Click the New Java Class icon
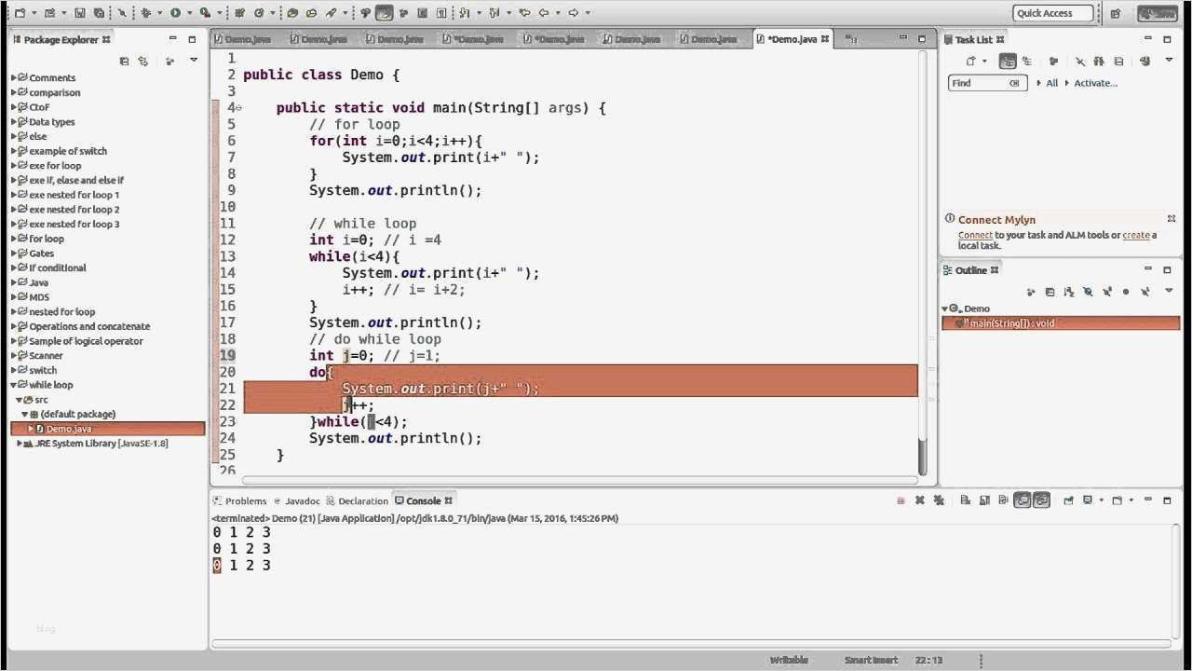This screenshot has height=671, width=1192. [x=259, y=13]
